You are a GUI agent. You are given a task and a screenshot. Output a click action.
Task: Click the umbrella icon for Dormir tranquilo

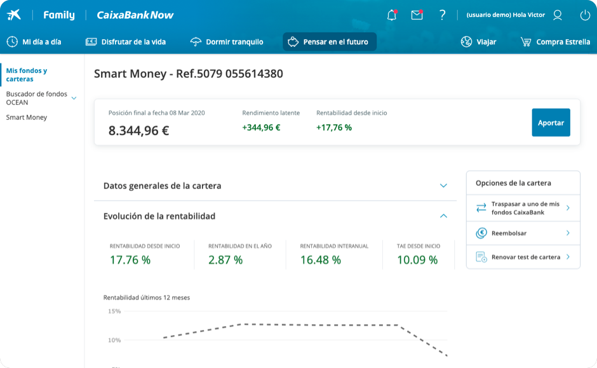coord(196,42)
